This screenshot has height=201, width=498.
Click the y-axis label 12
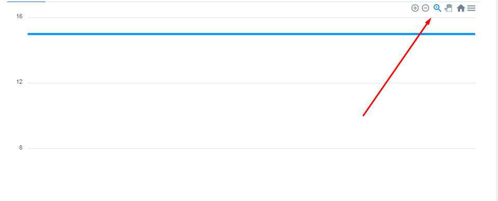pos(19,82)
